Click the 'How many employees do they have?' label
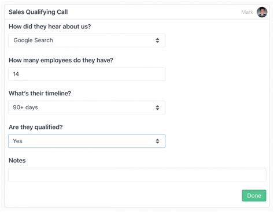This screenshot has width=274, height=212. click(x=61, y=60)
